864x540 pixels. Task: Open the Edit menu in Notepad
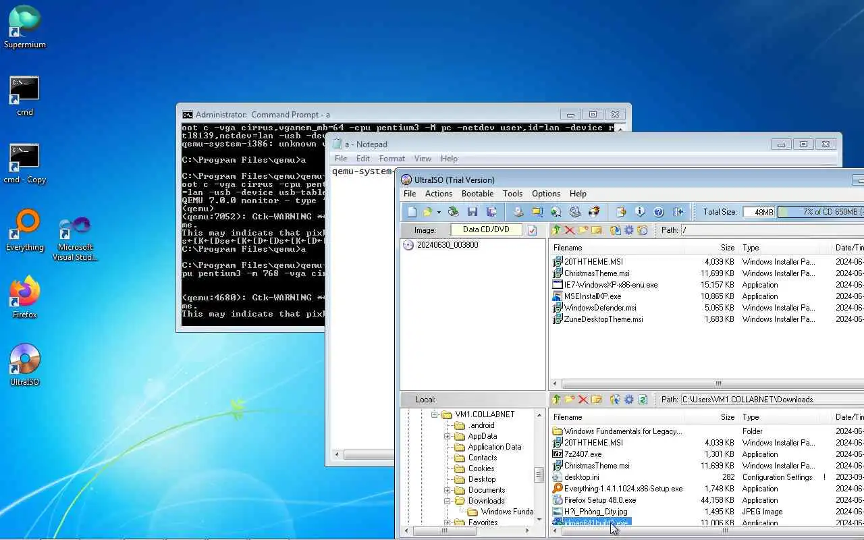(363, 159)
